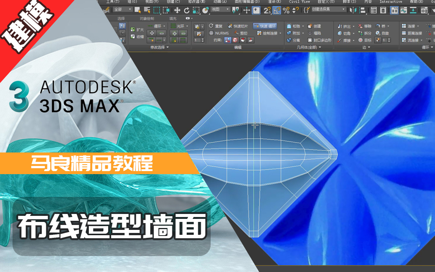The height and width of the screenshot is (272, 435).
Task: Click the Use Pivot Point Center icon
Action: coord(236,11)
